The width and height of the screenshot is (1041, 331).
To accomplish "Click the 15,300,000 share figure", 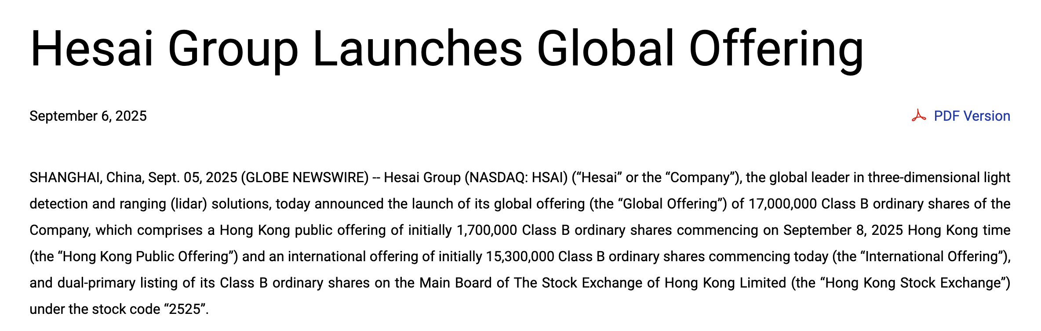I will click(x=520, y=256).
